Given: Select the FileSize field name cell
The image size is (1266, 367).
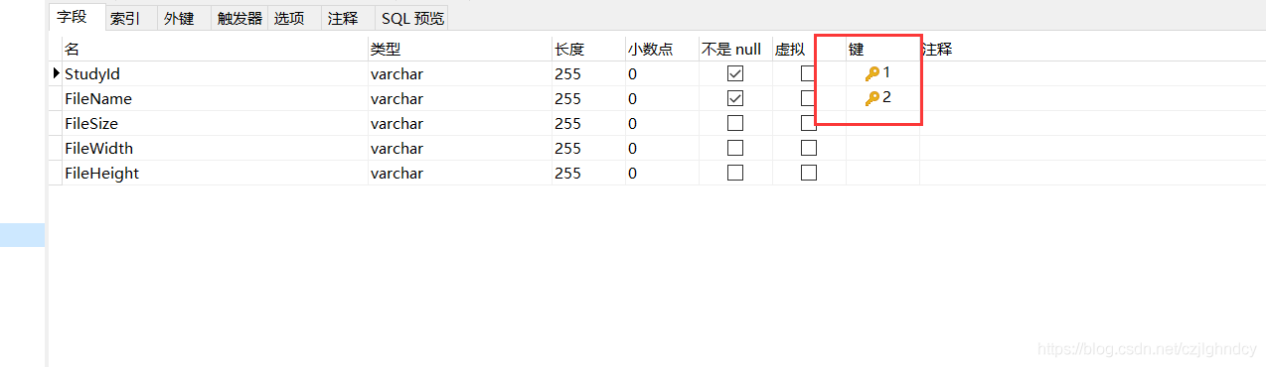Looking at the screenshot, I should click(x=214, y=123).
